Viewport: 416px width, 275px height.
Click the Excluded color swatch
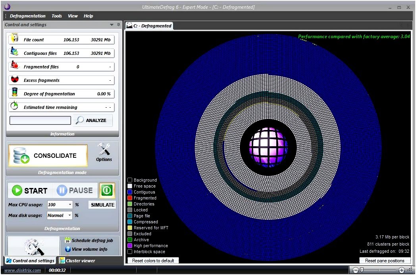click(130, 234)
